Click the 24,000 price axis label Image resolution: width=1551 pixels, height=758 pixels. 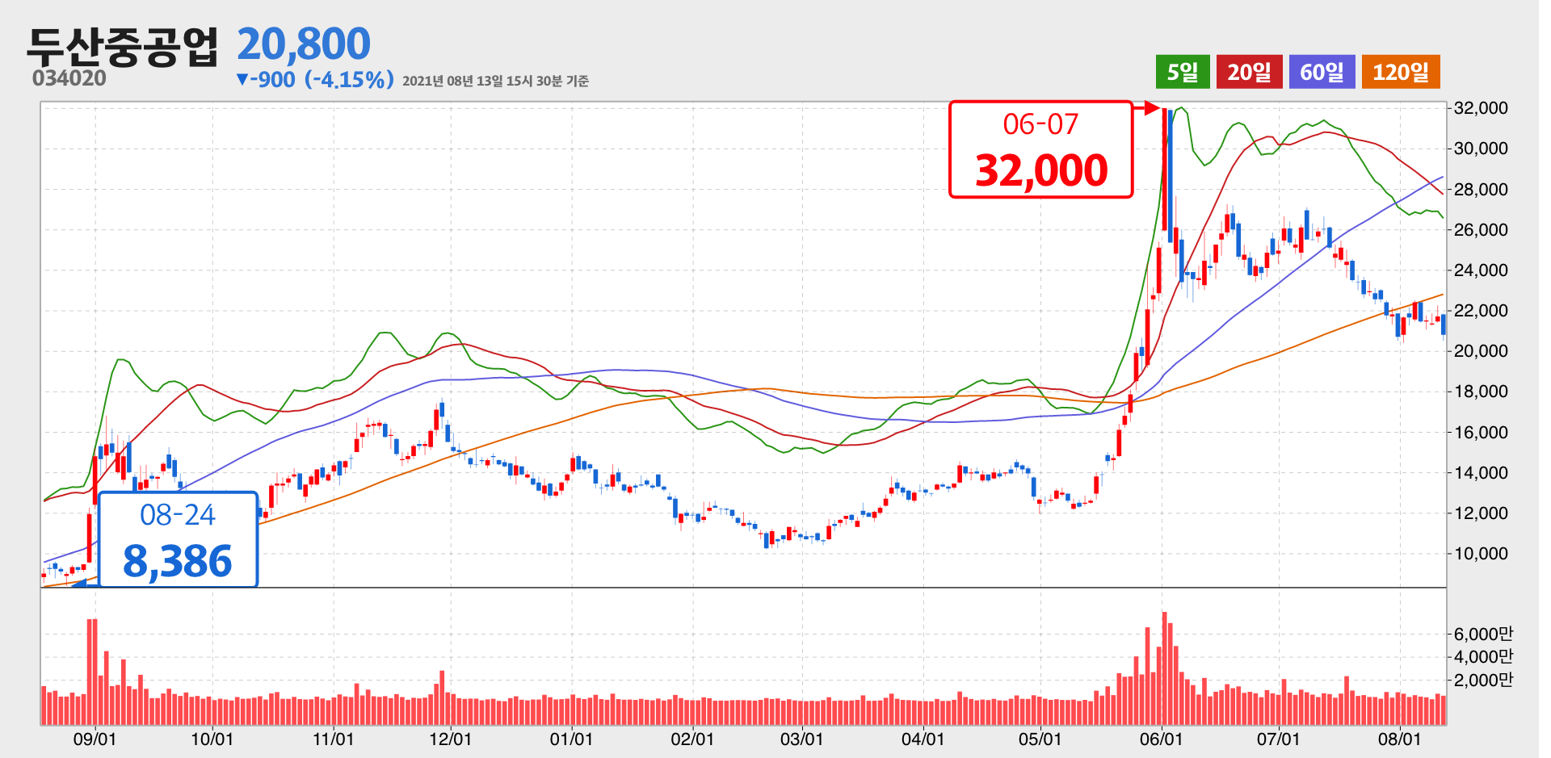[x=1481, y=270]
